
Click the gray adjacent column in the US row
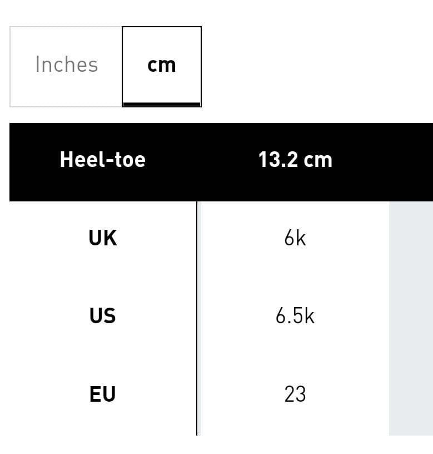411,315
